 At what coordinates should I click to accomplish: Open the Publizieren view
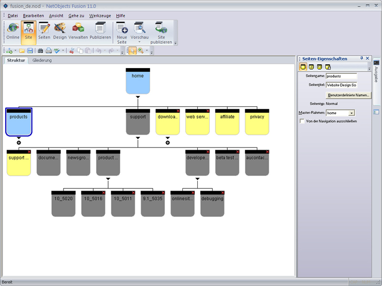[100, 31]
